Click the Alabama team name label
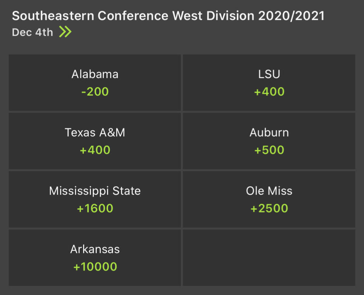This screenshot has height=295, width=364. coord(95,74)
